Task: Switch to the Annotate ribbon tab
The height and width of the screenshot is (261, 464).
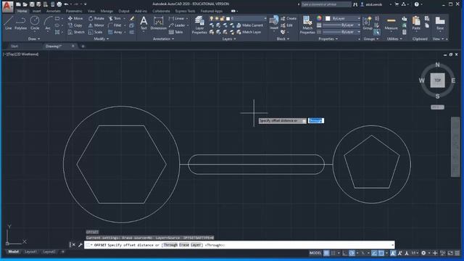Action: 53,11
